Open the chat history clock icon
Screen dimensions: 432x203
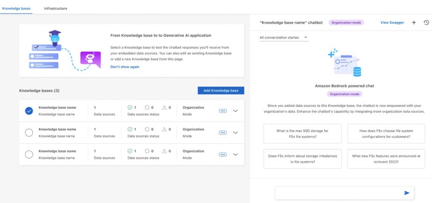click(426, 22)
